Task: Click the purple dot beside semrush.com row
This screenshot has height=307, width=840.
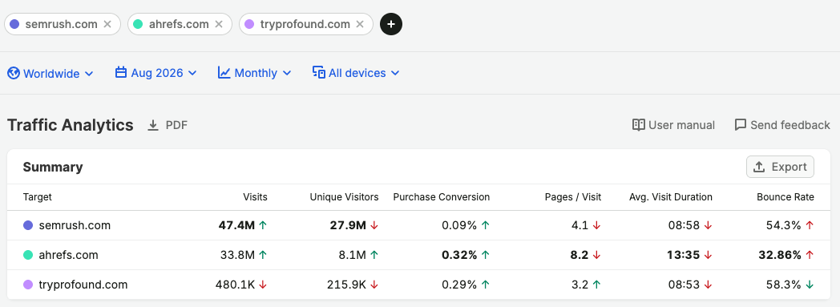Action: (x=28, y=225)
